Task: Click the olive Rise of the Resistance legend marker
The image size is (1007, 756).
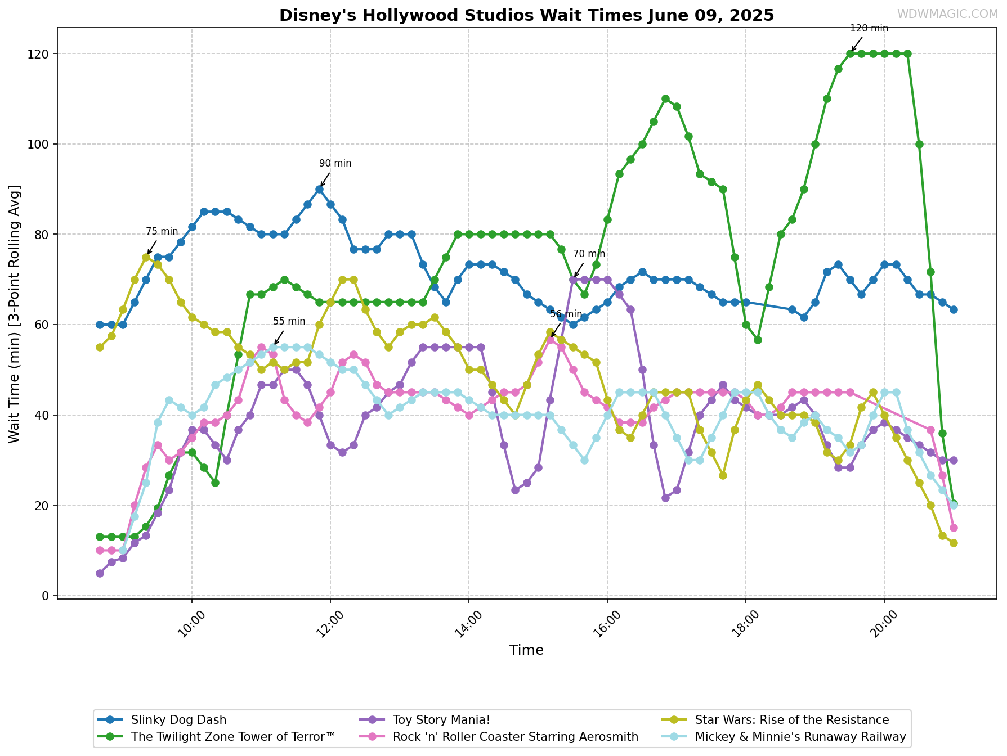Action: pyautogui.click(x=673, y=720)
